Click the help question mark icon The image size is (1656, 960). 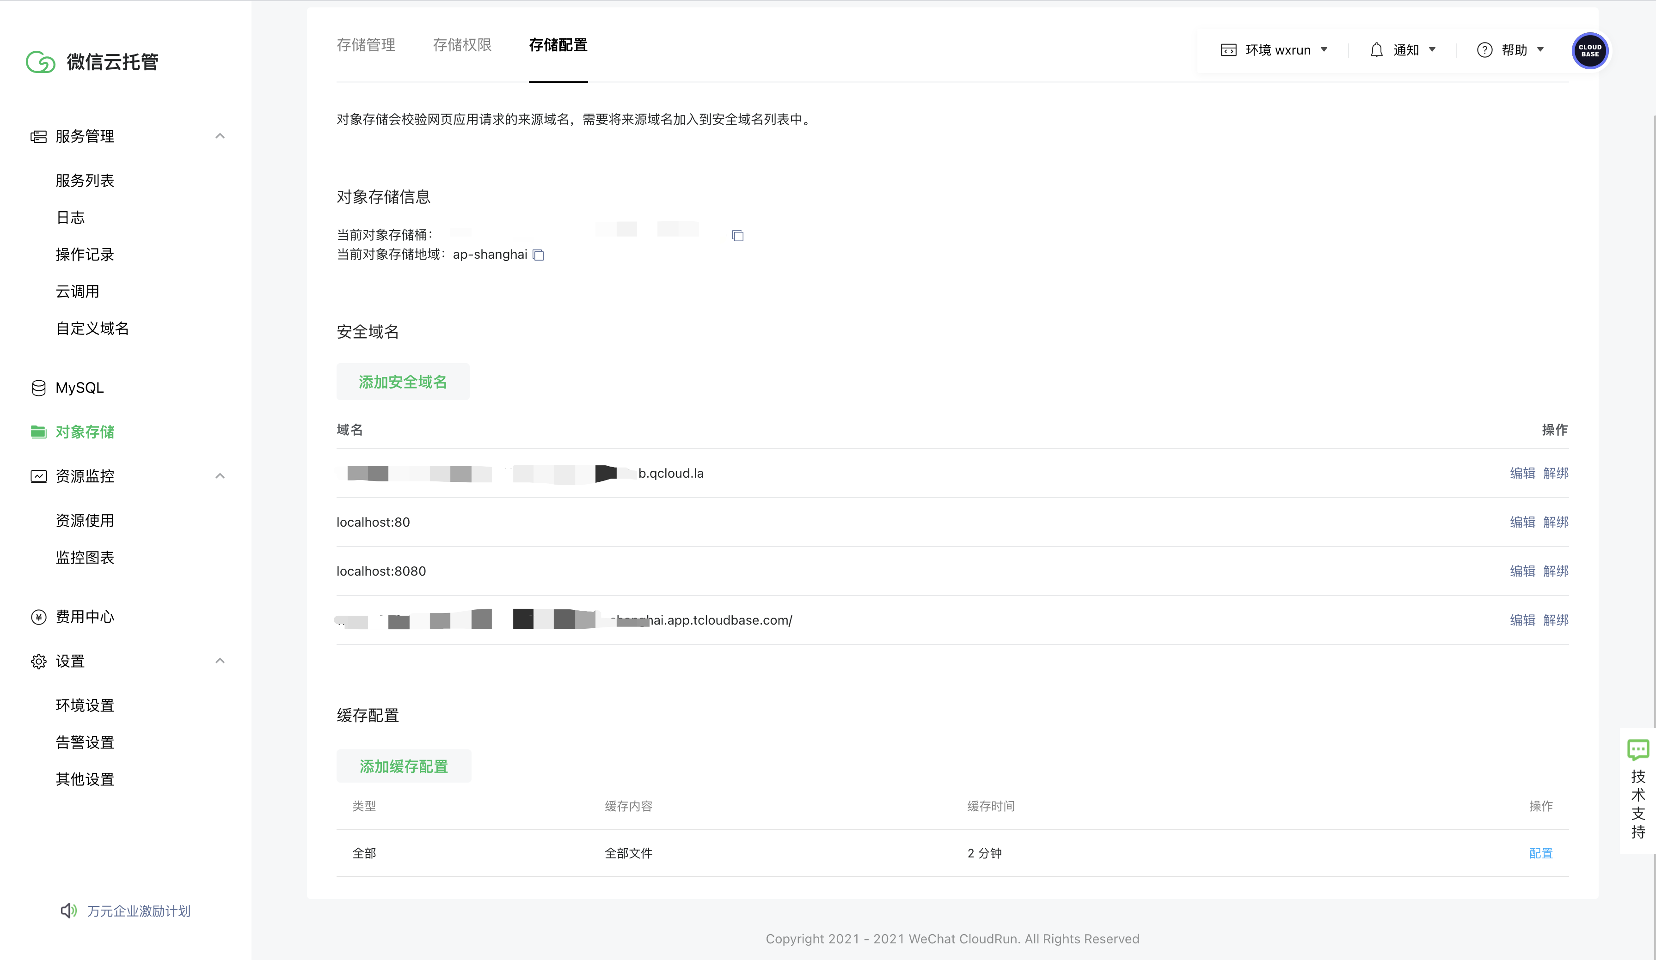[x=1484, y=50]
